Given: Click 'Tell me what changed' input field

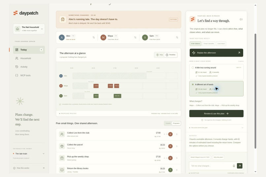Looking at the screenshot, I should tap(211, 166).
